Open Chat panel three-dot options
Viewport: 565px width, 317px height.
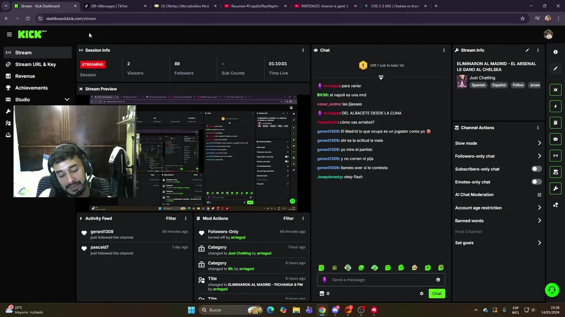[x=444, y=50]
